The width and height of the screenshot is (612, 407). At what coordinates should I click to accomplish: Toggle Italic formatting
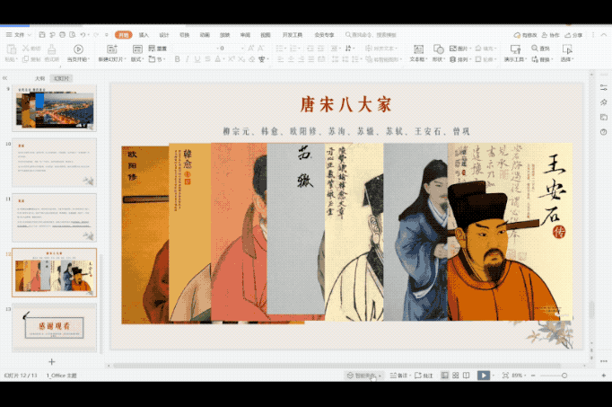tap(188, 59)
